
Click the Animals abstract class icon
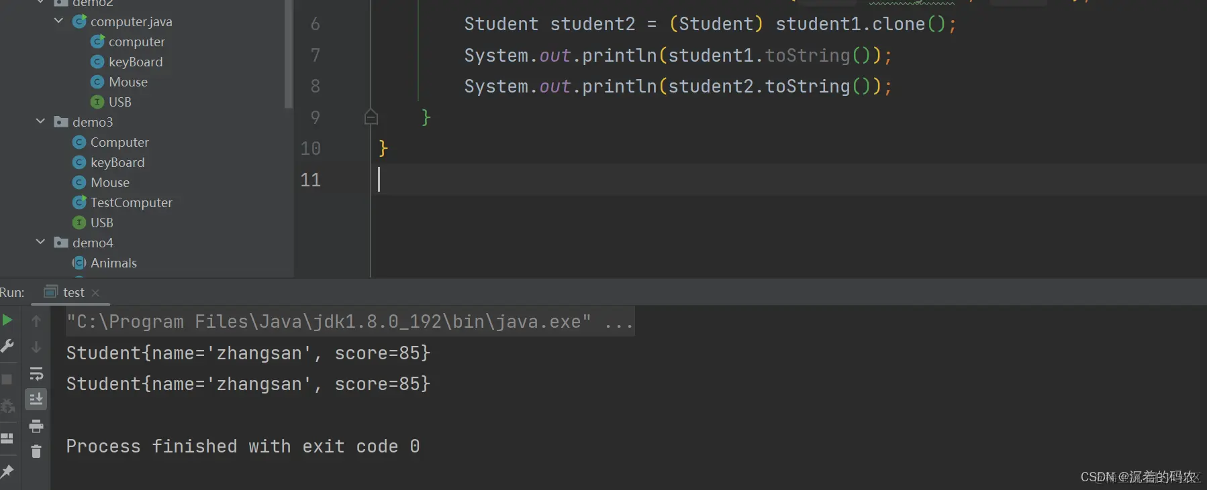[79, 263]
